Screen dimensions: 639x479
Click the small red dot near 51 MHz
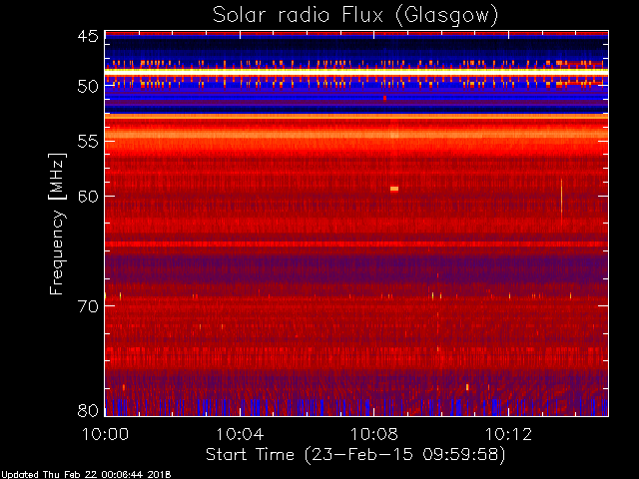[384, 98]
